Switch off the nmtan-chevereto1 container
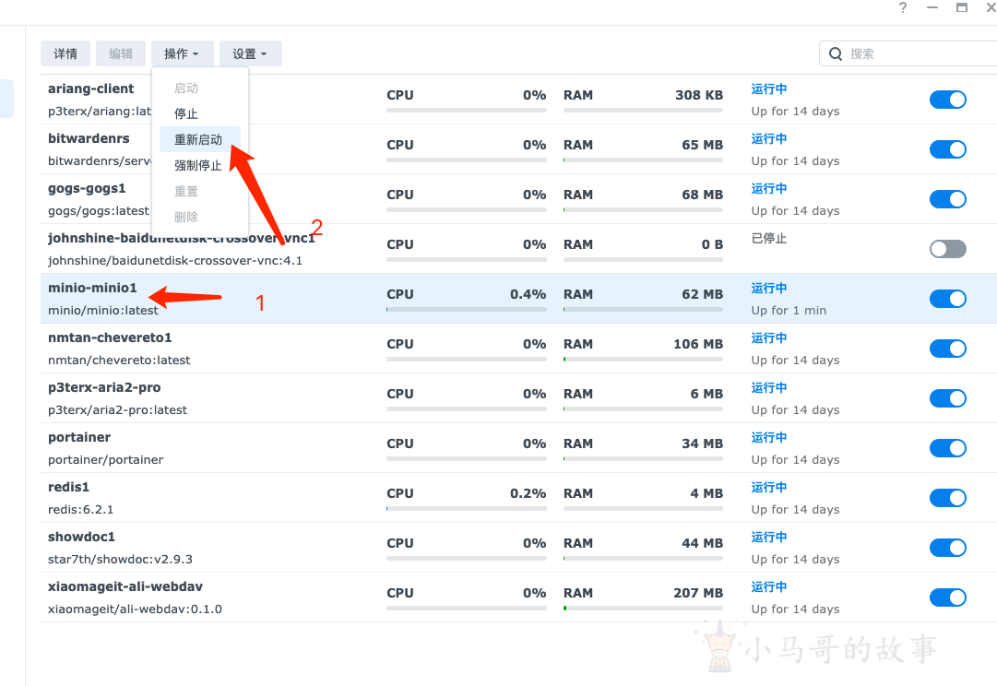 [948, 349]
